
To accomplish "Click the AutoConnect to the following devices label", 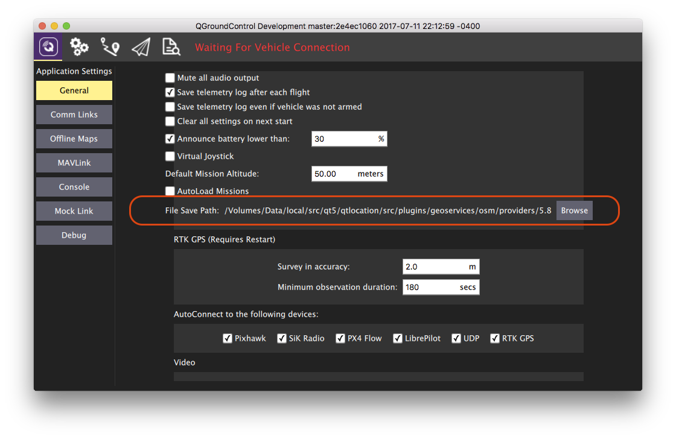I will (246, 314).
